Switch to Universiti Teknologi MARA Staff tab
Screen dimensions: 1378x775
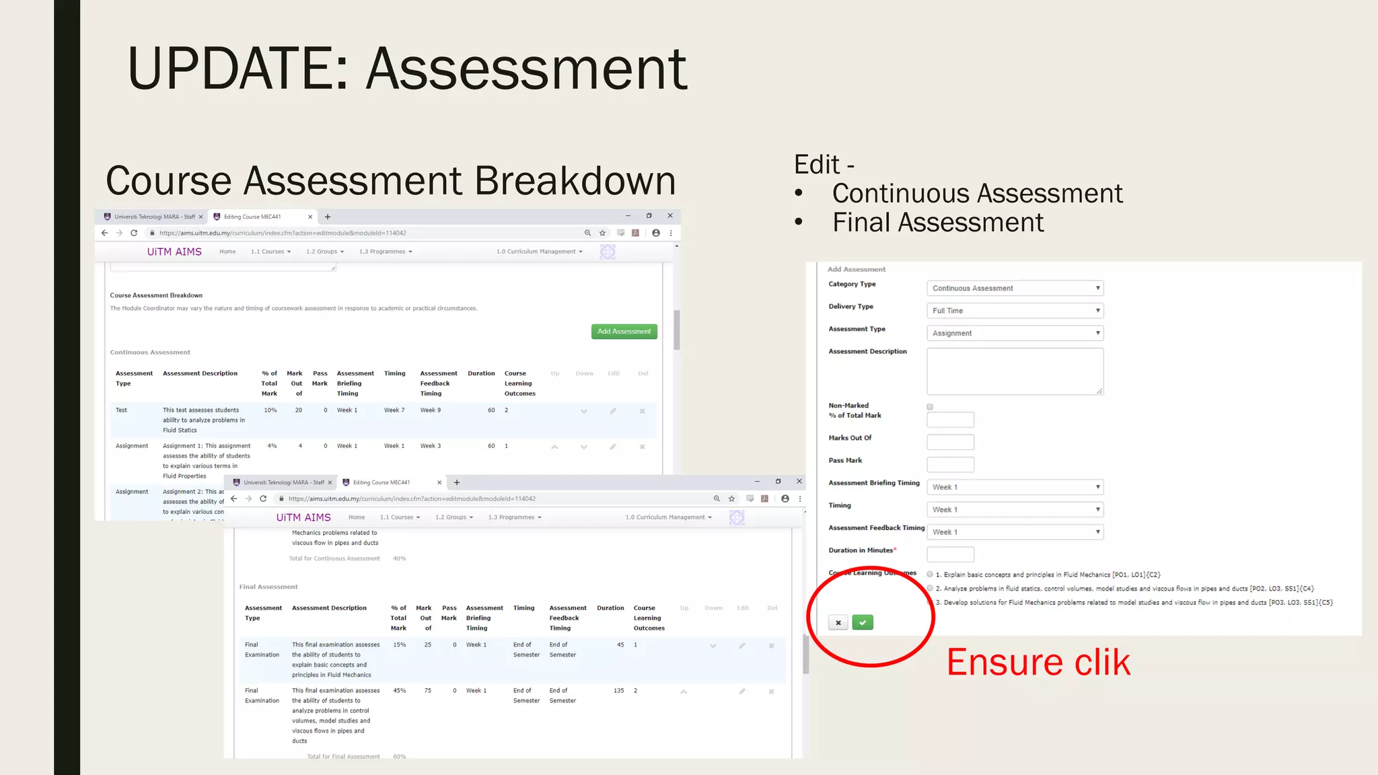pyautogui.click(x=153, y=217)
